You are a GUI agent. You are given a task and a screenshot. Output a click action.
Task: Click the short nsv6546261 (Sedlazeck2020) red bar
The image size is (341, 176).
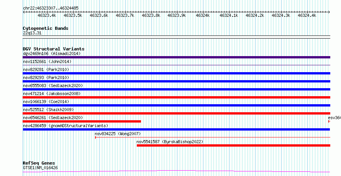point(82,121)
